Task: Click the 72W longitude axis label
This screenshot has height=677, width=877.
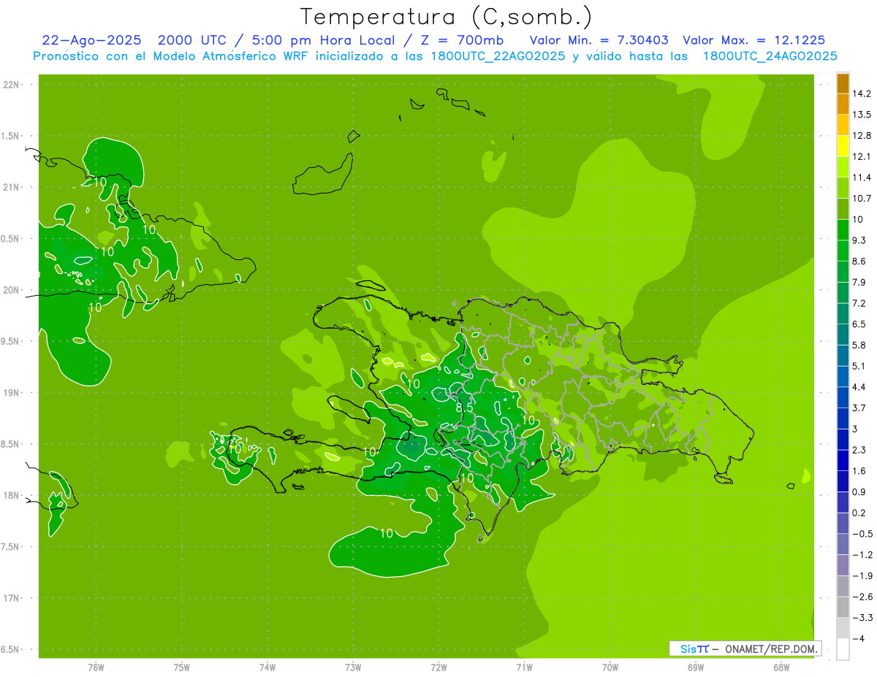Action: click(438, 668)
